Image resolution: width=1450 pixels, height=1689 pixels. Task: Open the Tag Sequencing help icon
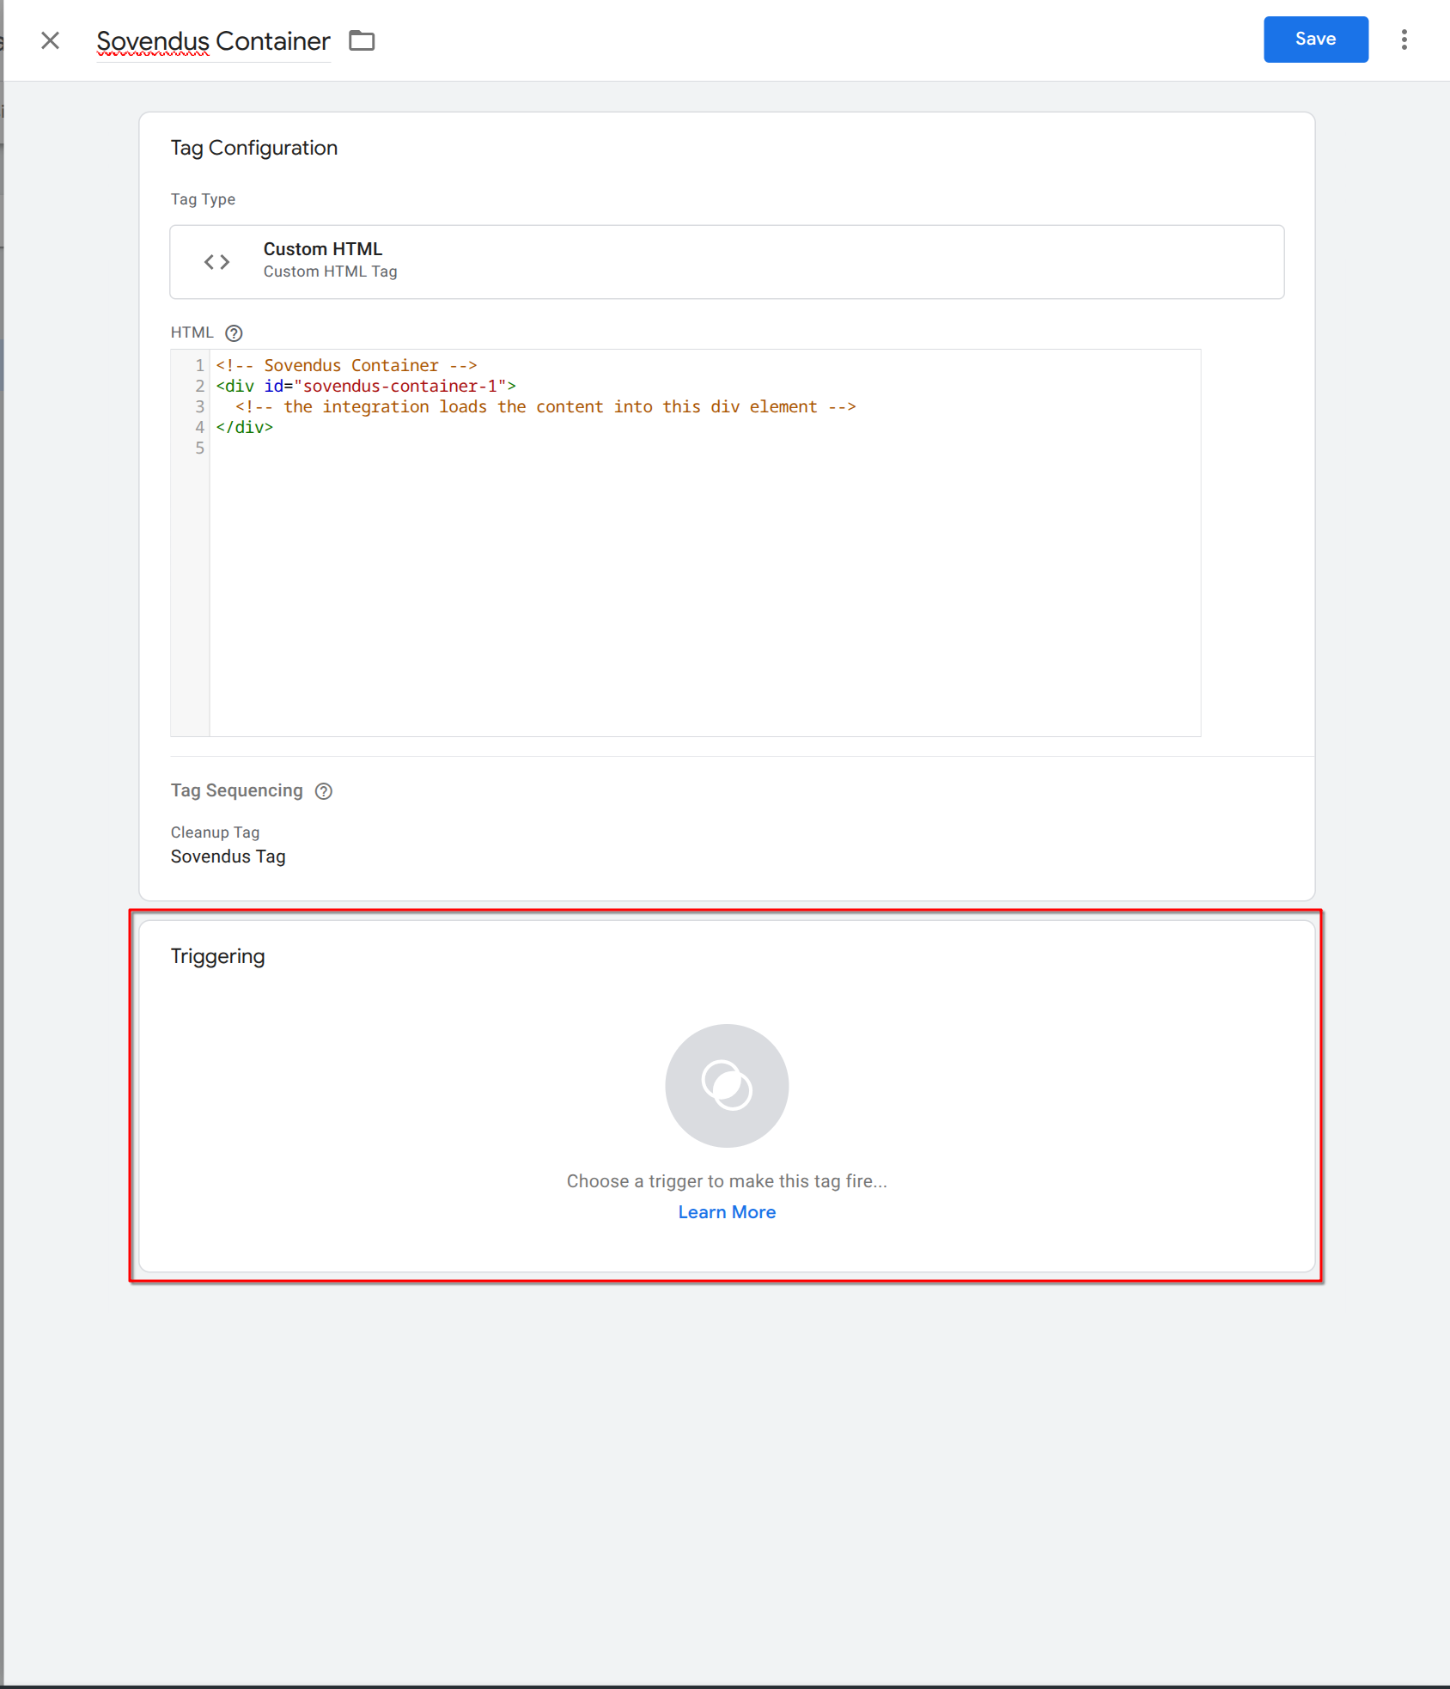(324, 791)
